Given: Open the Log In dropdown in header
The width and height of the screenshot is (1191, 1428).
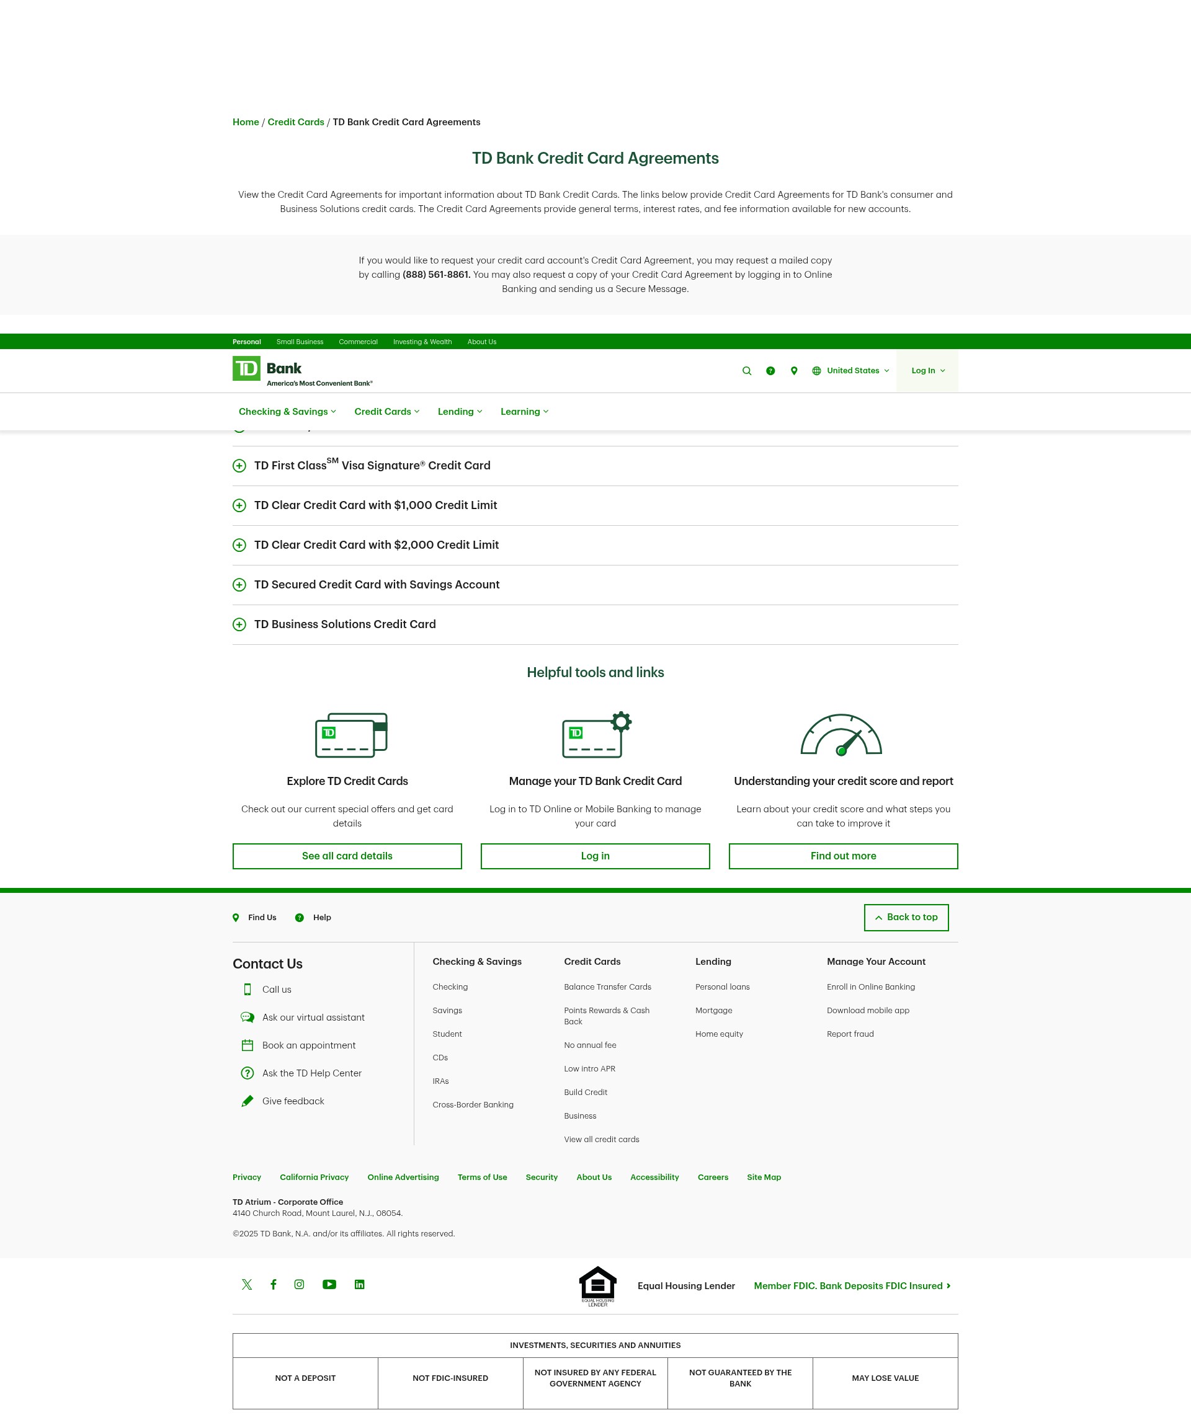Looking at the screenshot, I should click(x=928, y=371).
